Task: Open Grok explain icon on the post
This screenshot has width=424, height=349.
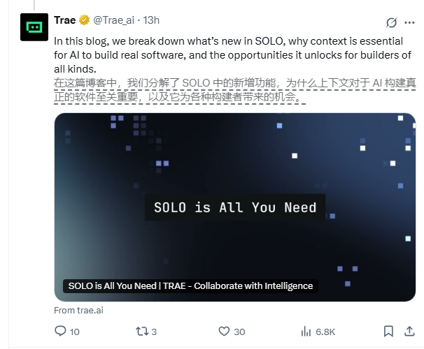Action: [x=391, y=22]
